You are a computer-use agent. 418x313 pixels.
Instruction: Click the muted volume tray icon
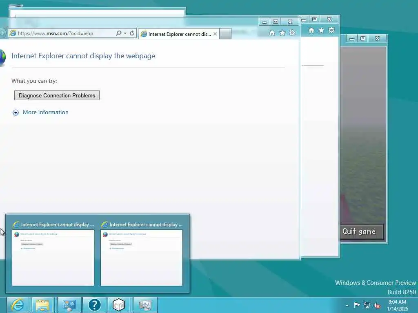[377, 306]
